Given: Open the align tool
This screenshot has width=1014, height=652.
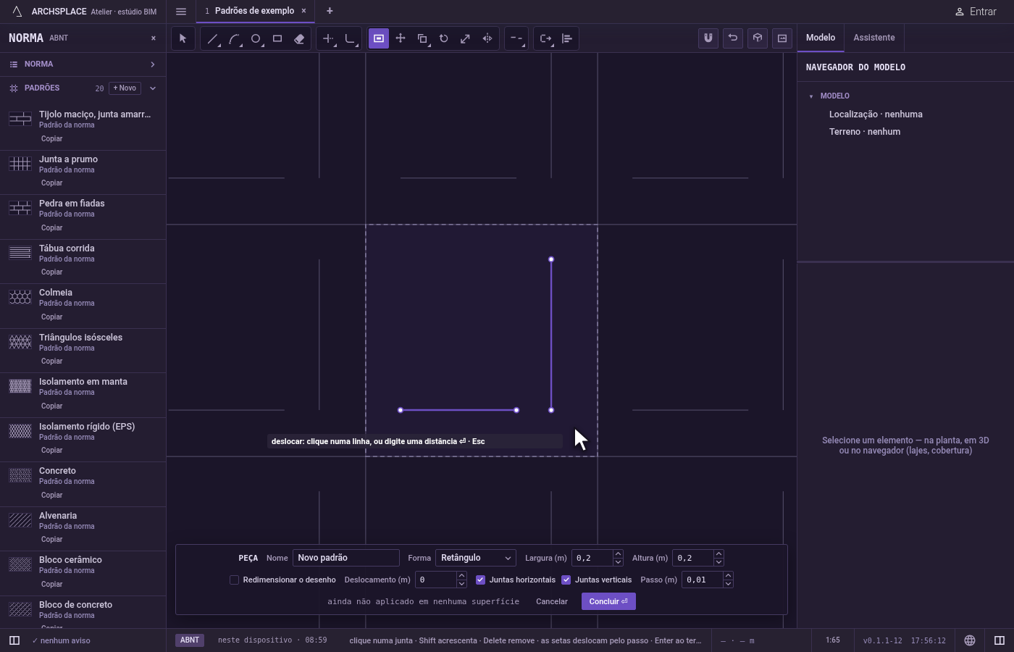Looking at the screenshot, I should click(x=567, y=38).
